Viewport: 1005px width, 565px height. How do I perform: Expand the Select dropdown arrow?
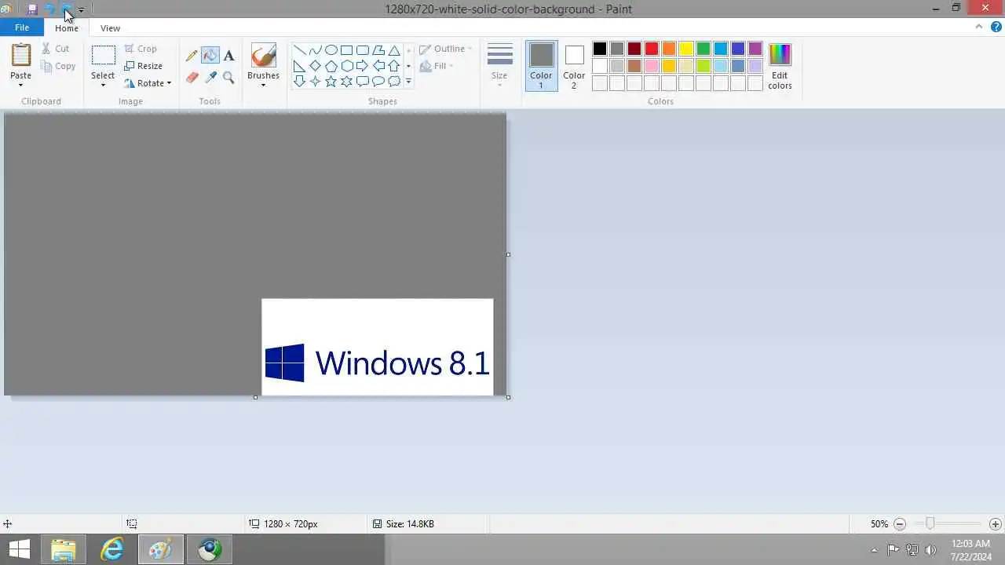pos(103,84)
